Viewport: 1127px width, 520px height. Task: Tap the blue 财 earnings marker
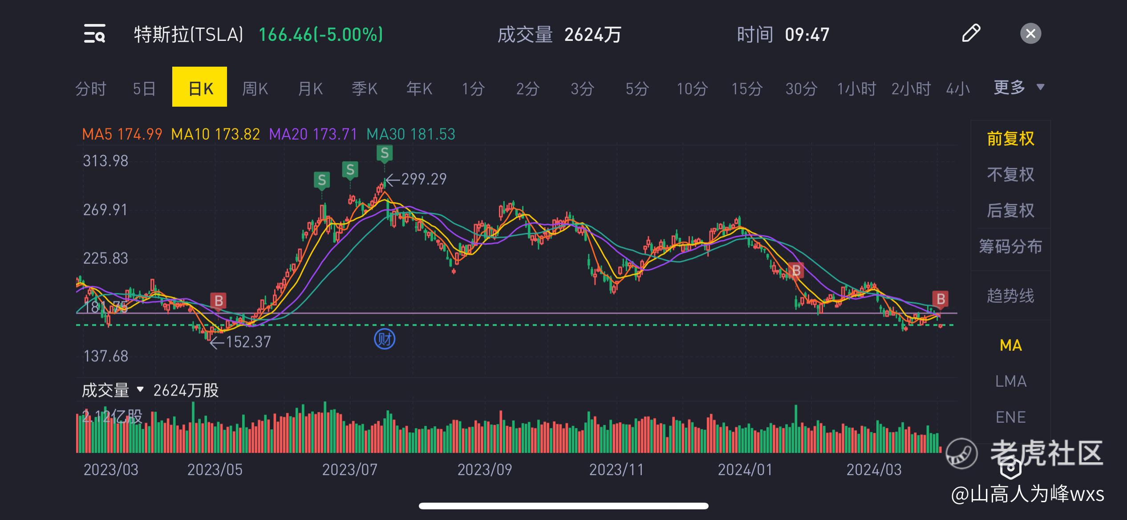(x=385, y=340)
